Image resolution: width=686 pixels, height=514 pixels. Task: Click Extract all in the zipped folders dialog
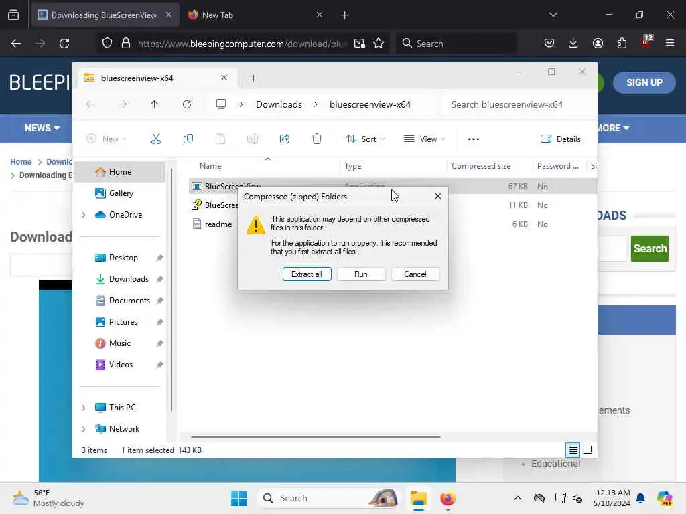pyautogui.click(x=307, y=274)
